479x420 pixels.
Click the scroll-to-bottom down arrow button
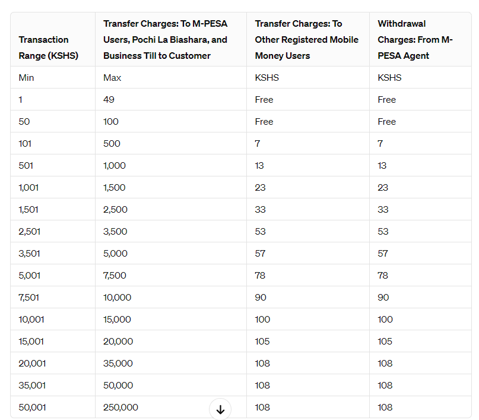click(x=220, y=409)
